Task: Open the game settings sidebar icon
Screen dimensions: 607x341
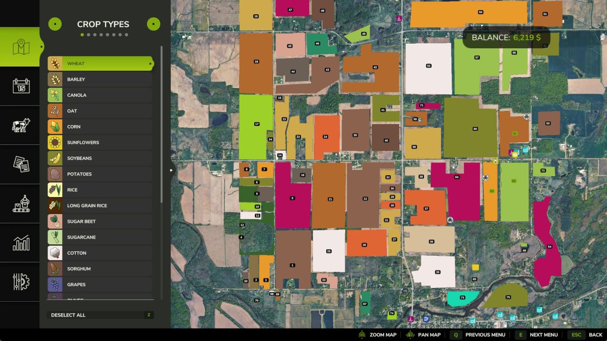Action: pos(20,282)
